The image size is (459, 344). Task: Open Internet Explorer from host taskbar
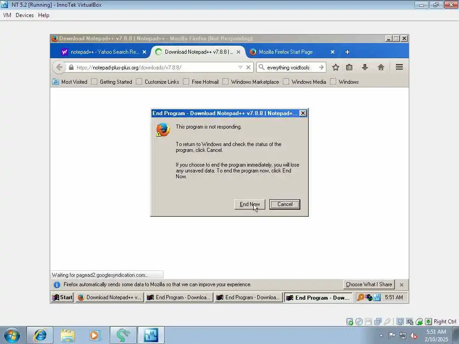40,335
